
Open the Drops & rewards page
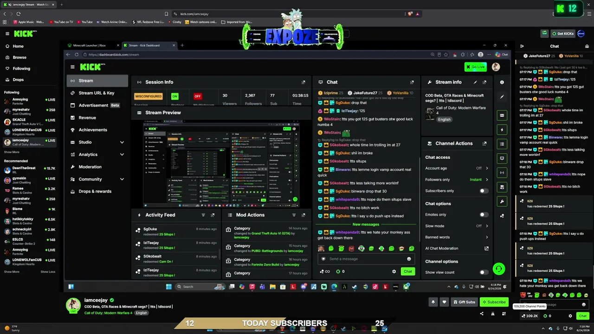click(95, 192)
